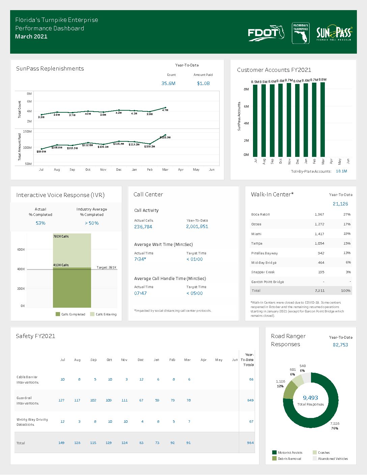Click the Safety grand total 984
The image size is (367, 475).
[x=250, y=443]
